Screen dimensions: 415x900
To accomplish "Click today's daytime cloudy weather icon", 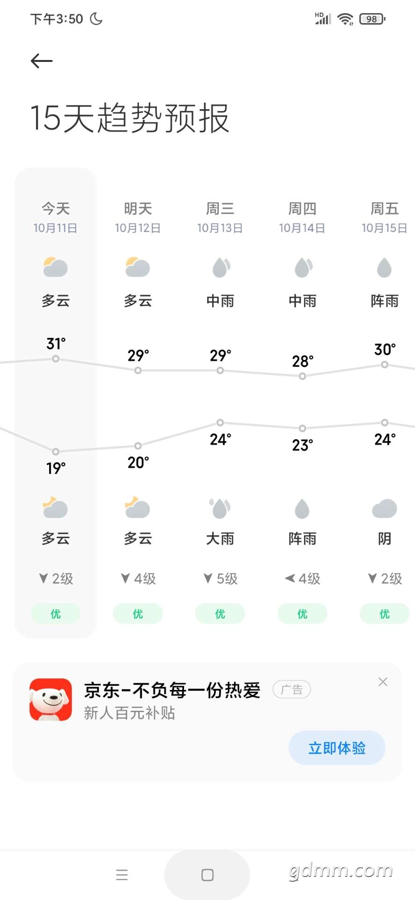I will pyautogui.click(x=55, y=268).
